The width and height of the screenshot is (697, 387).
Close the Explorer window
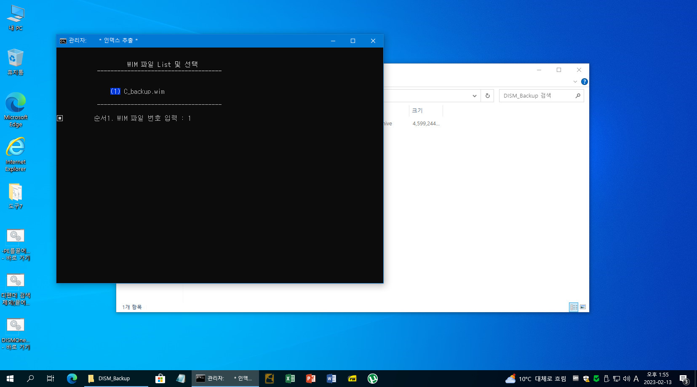tap(579, 70)
